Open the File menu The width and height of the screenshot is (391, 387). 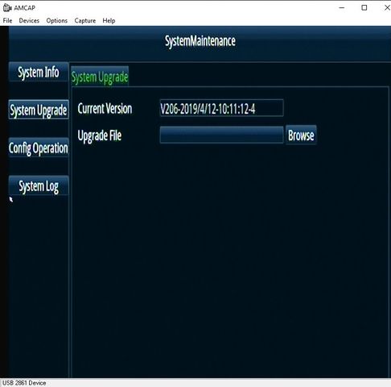[7, 21]
